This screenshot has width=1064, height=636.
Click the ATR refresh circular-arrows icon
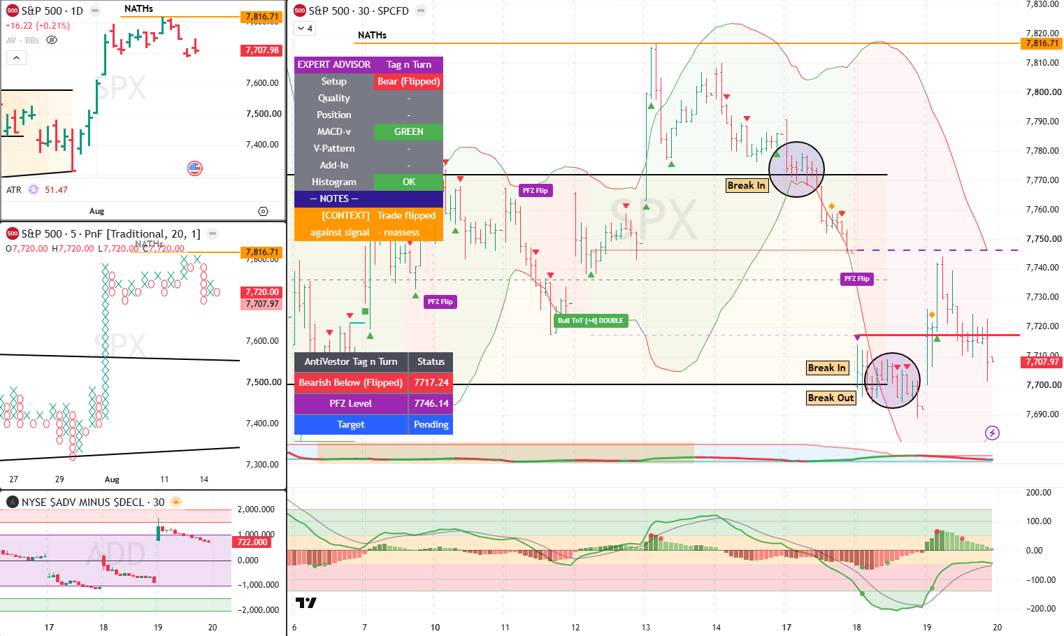[x=33, y=189]
